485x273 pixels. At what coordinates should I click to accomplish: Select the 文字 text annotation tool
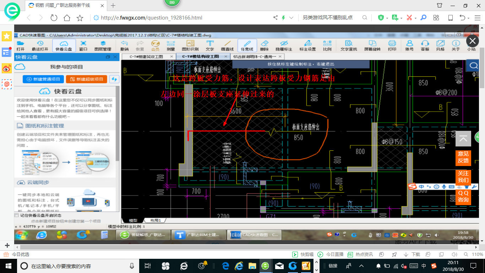pyautogui.click(x=210, y=45)
